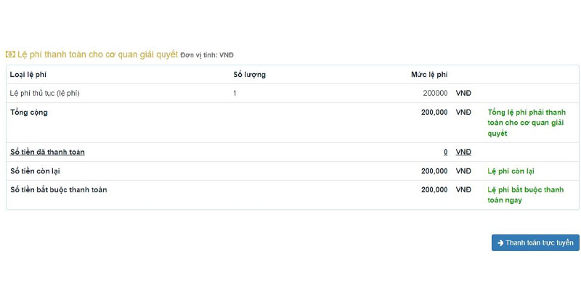Select the "Mức lệ phí" column header

[428, 74]
